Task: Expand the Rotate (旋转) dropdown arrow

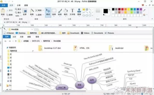Action: click(x=43, y=15)
